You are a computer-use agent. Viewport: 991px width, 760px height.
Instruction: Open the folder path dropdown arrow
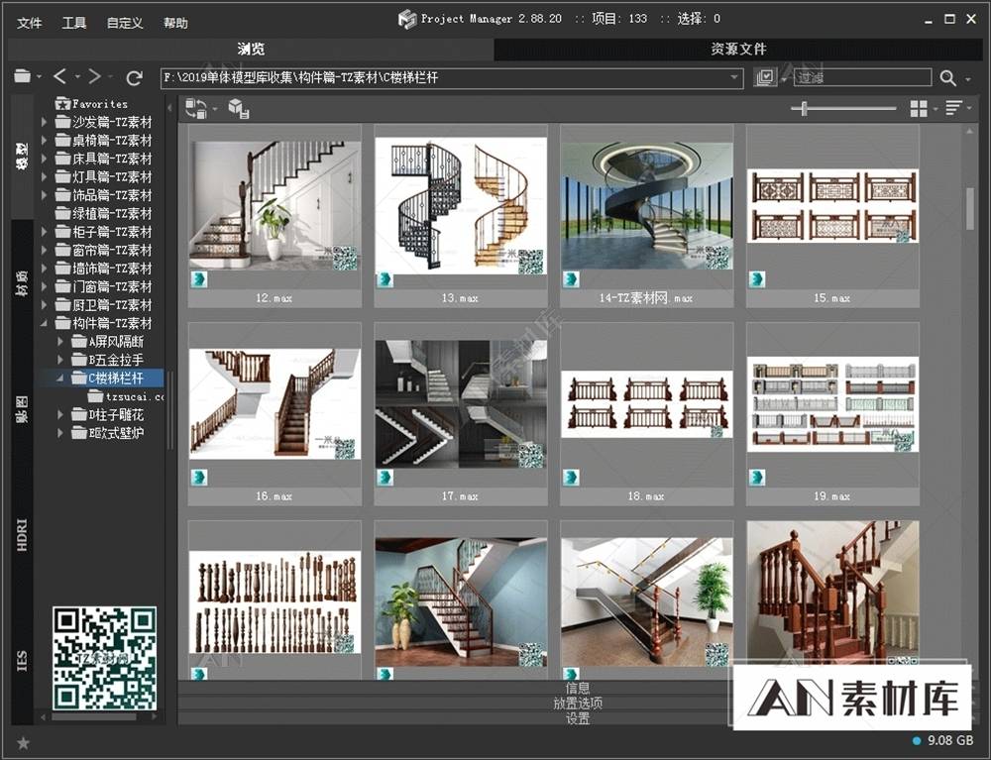[x=734, y=77]
